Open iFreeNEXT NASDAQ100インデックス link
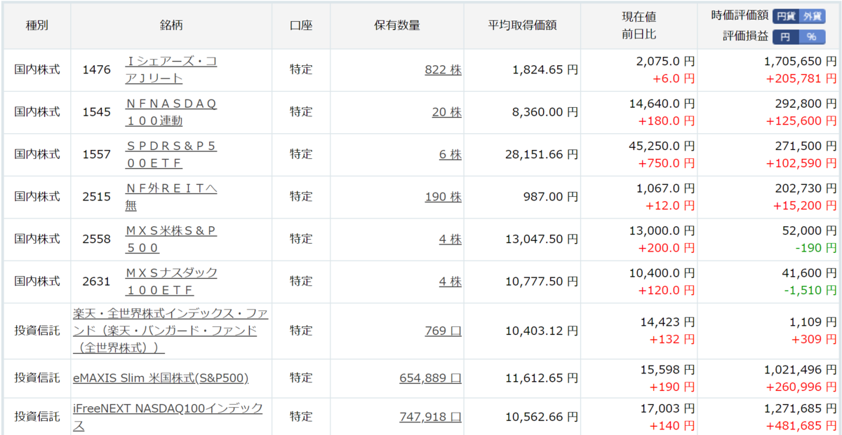842x435 pixels. [168, 416]
